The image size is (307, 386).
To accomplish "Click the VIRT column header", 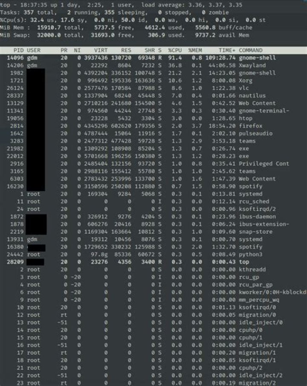I will (x=101, y=50).
